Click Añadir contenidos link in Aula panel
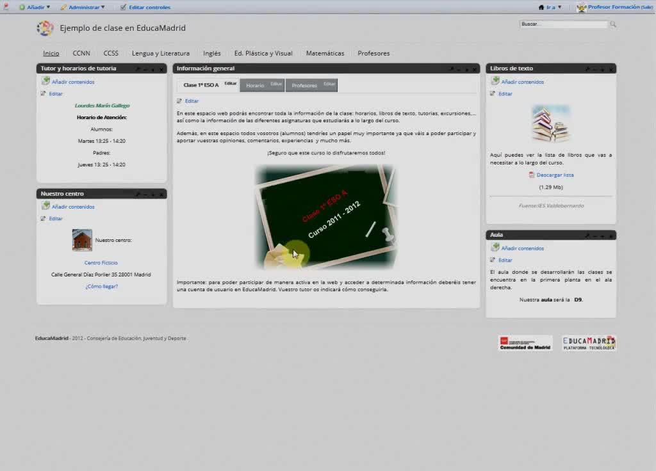Viewport: 656px width, 471px height. pyautogui.click(x=523, y=248)
